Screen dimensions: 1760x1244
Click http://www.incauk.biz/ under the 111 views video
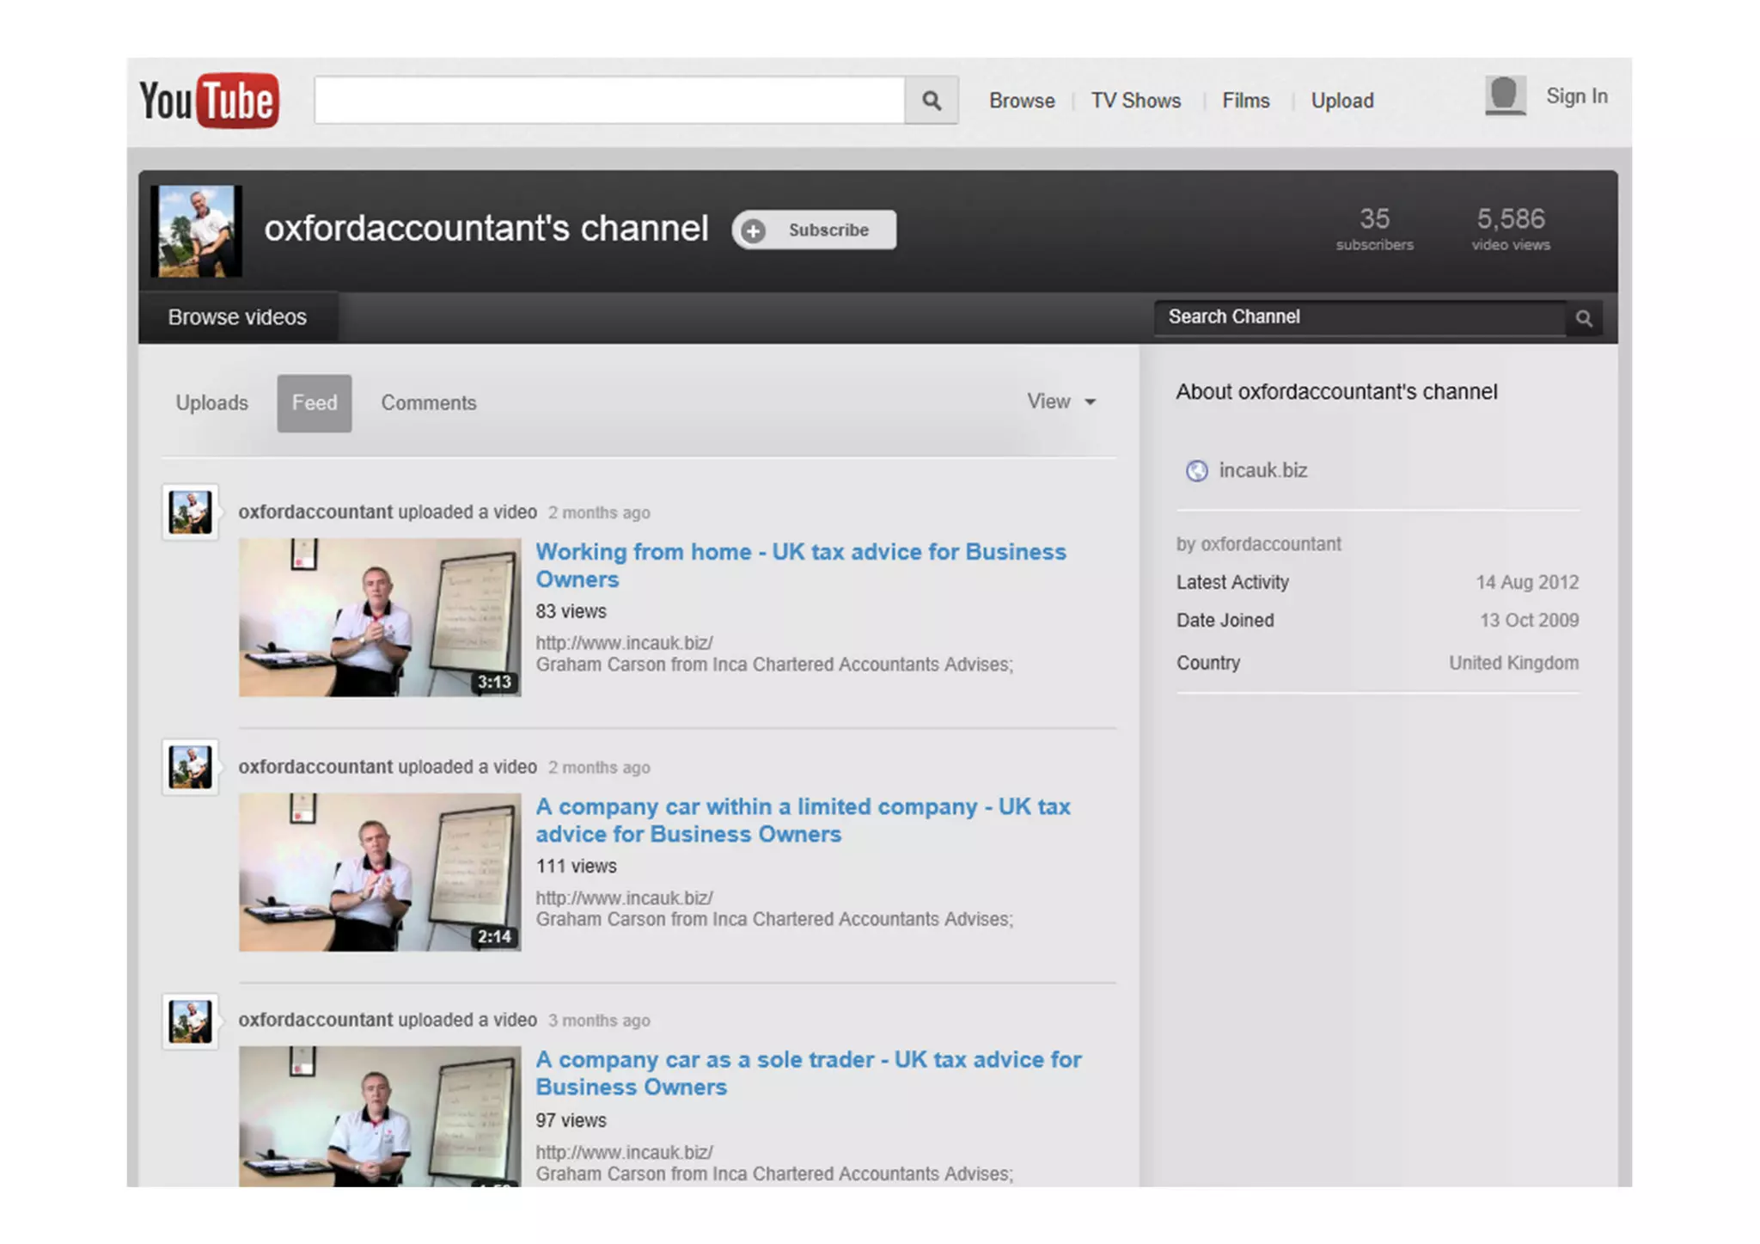pos(625,898)
